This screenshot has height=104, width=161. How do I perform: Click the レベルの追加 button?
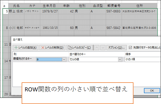[26, 47]
